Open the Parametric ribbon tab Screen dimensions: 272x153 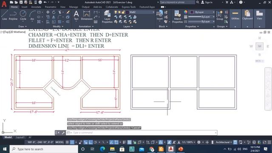(51, 7)
